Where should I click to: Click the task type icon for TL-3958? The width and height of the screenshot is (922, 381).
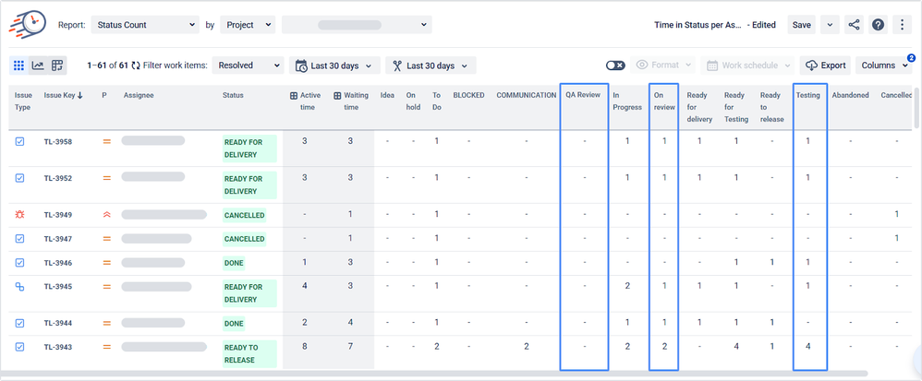19,141
